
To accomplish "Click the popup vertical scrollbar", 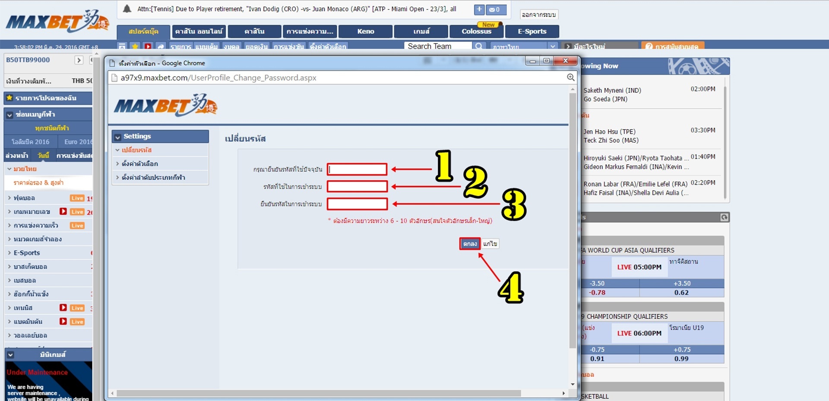I will tap(573, 220).
